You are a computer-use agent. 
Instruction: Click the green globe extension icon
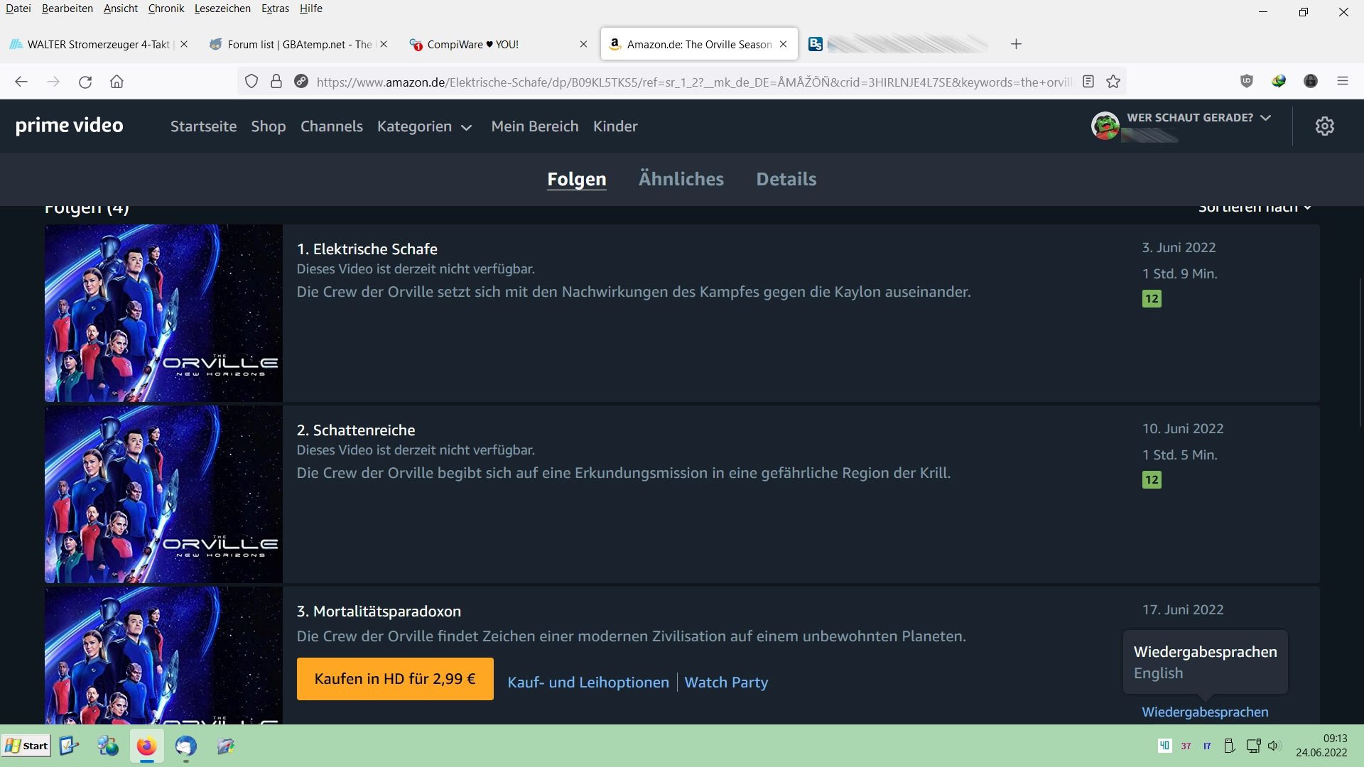pos(1279,82)
